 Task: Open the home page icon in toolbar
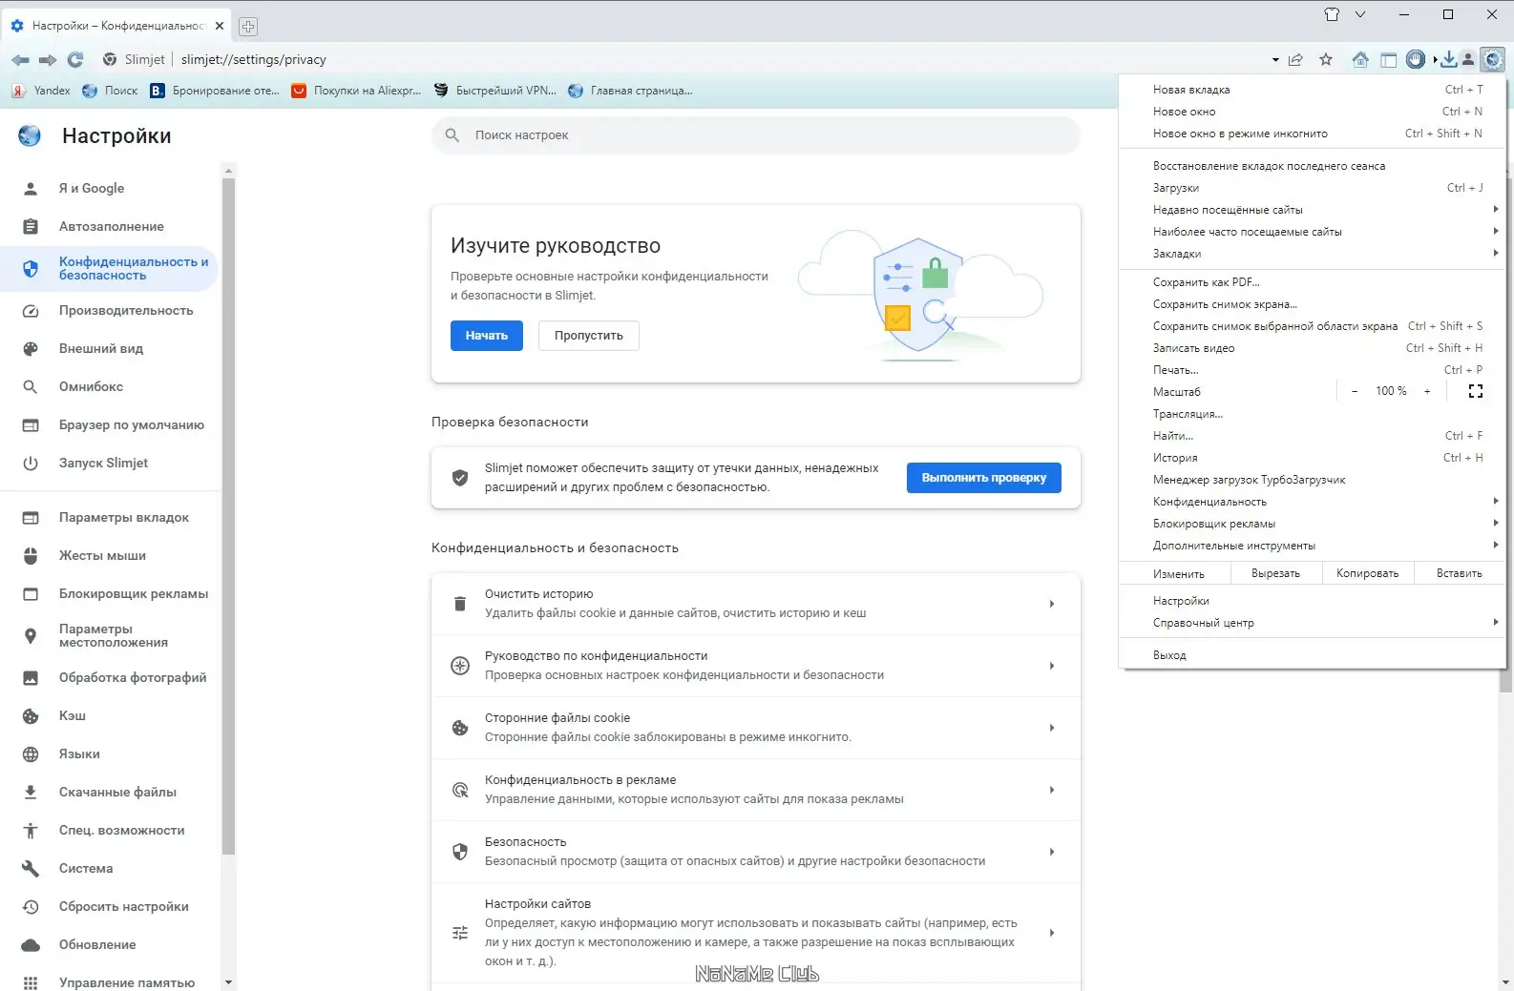[1360, 59]
